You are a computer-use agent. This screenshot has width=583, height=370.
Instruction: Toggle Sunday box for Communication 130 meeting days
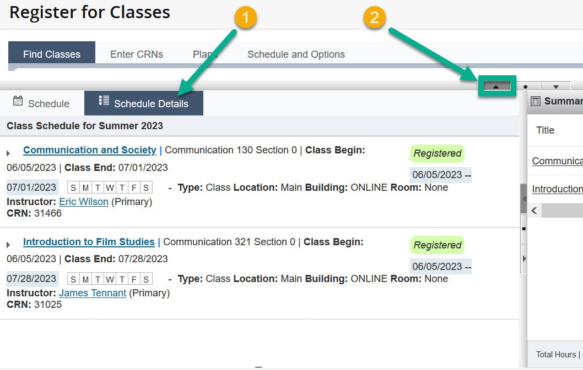click(x=72, y=187)
